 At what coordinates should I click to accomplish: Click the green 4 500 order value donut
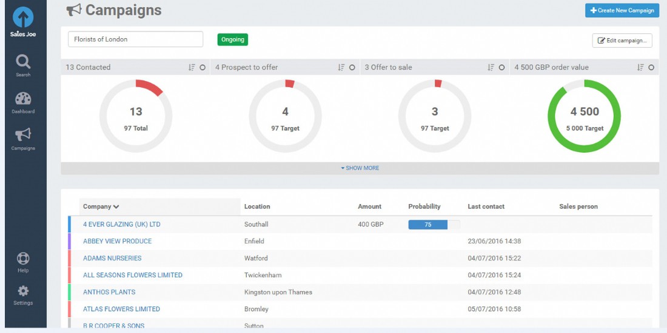coord(584,116)
